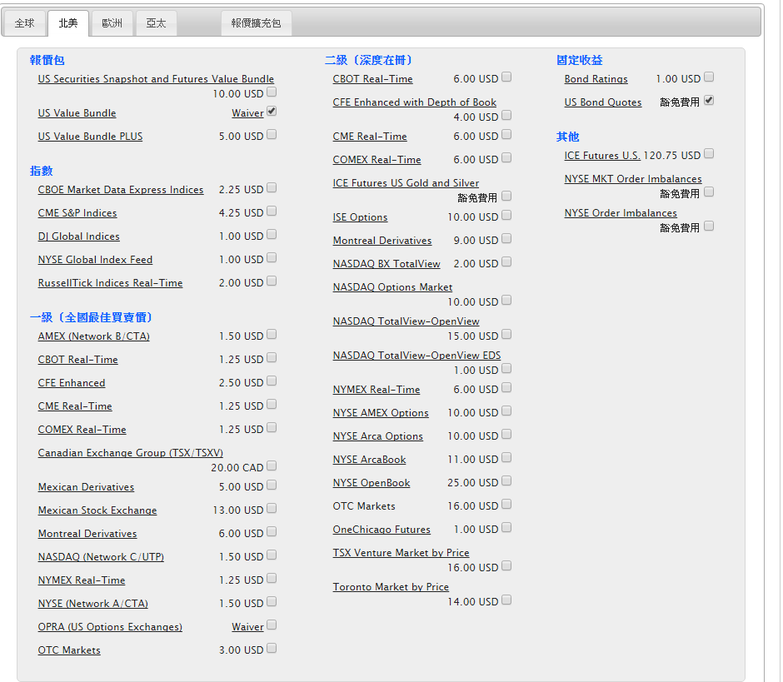Check the ISE Options checkbox
This screenshot has height=682, width=783.
(x=506, y=215)
